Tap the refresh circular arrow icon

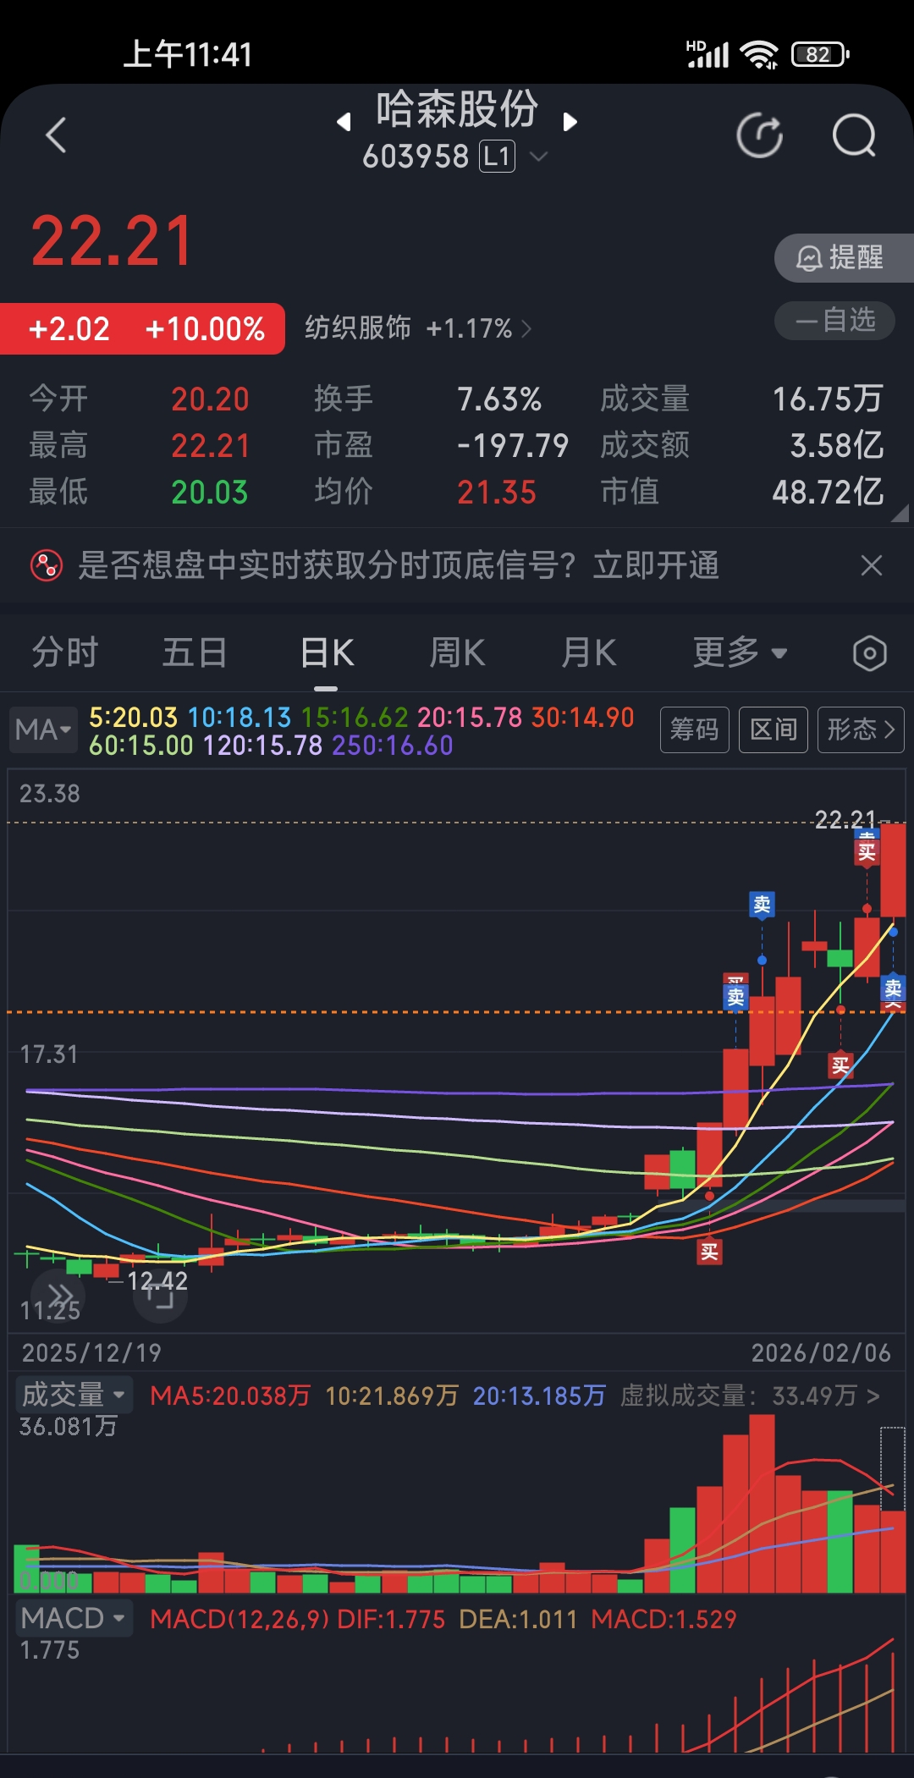coord(759,135)
